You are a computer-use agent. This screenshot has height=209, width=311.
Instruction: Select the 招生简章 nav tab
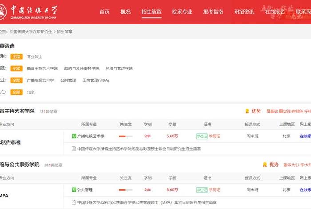tap(152, 12)
